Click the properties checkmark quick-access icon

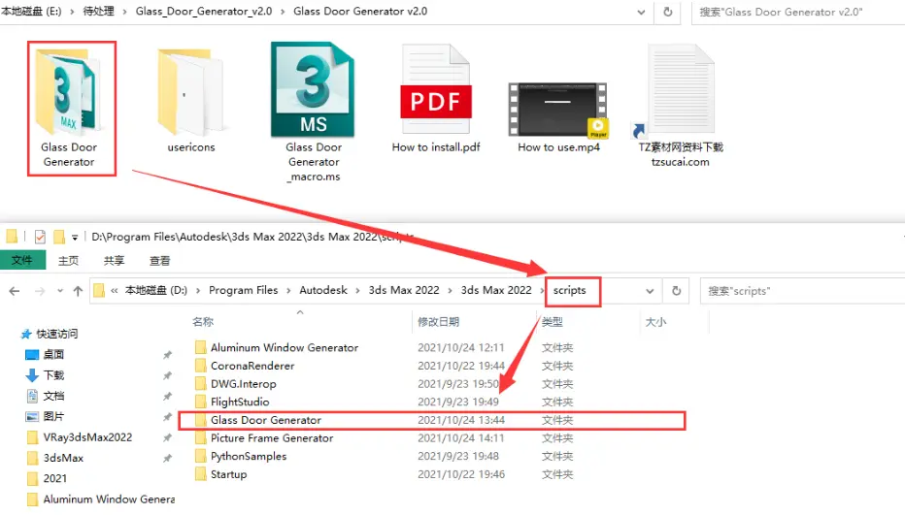point(40,237)
